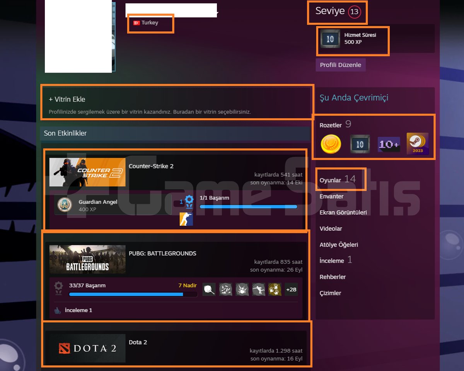Open the Envanter link
The image size is (464, 371).
tap(331, 196)
